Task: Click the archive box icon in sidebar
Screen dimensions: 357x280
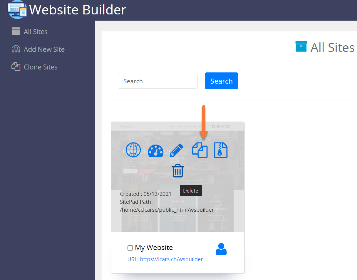Action: pyautogui.click(x=16, y=32)
